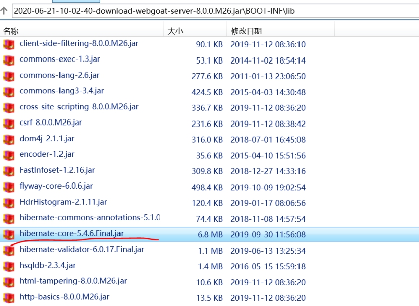
Task: Click size value 6.8 MB
Action: tap(210, 234)
